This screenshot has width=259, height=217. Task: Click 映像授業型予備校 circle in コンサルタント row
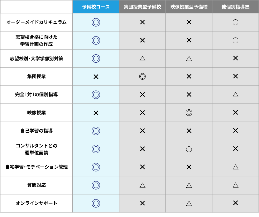click(x=189, y=149)
